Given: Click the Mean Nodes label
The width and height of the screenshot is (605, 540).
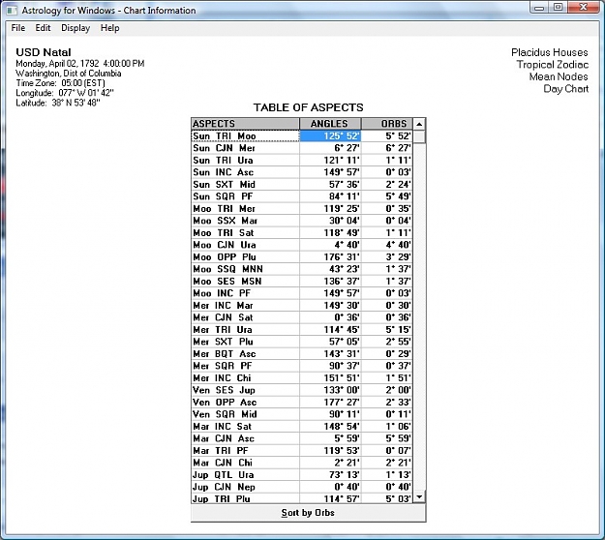Looking at the screenshot, I should (559, 76).
